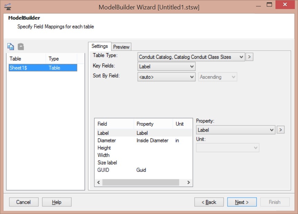Click the Cancel button
This screenshot has width=298, height=214.
coord(24,202)
